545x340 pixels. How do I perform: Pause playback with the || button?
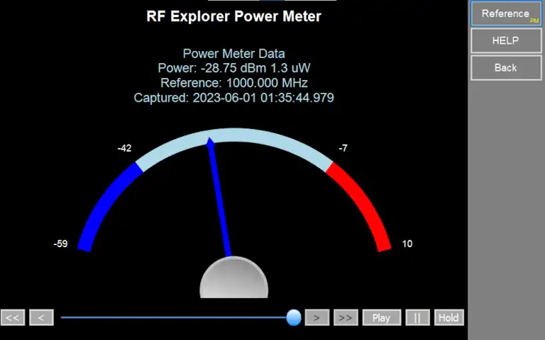[417, 317]
